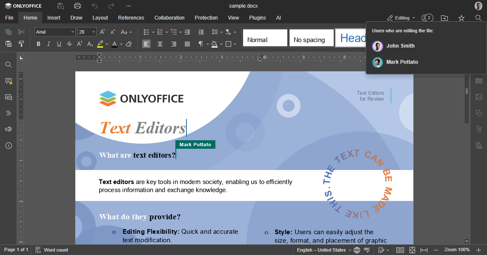Open the Headings navigation panel

coord(9,113)
